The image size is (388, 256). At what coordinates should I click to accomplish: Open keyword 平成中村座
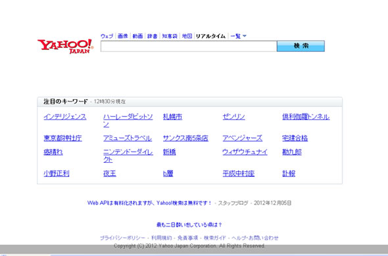239,173
